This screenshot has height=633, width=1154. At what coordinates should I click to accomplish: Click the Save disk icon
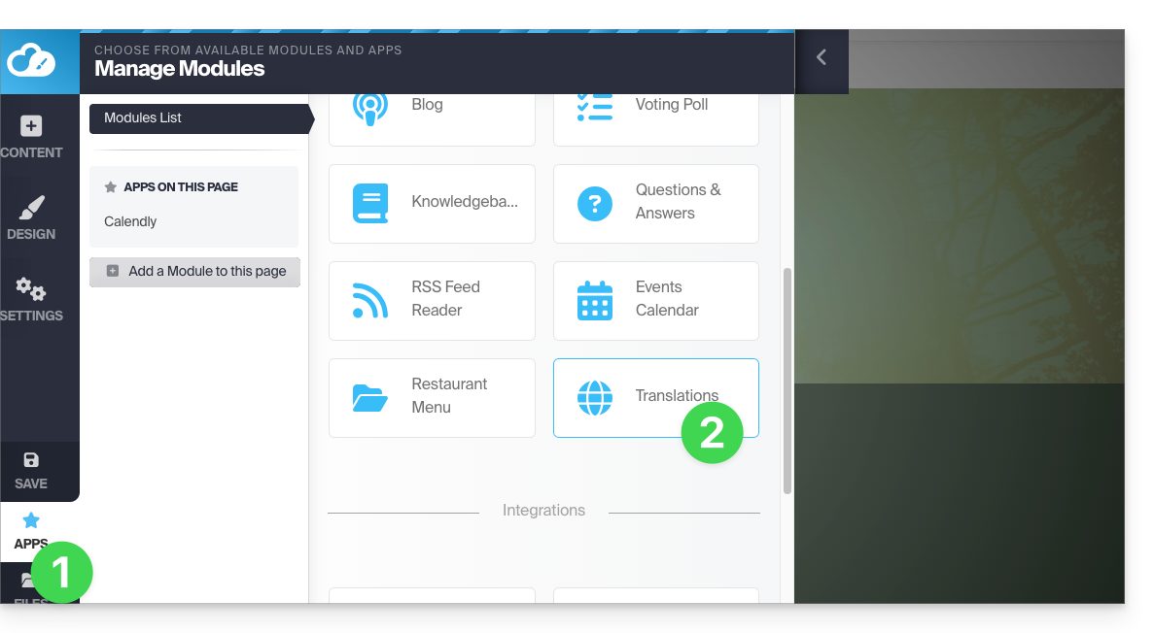point(31,460)
